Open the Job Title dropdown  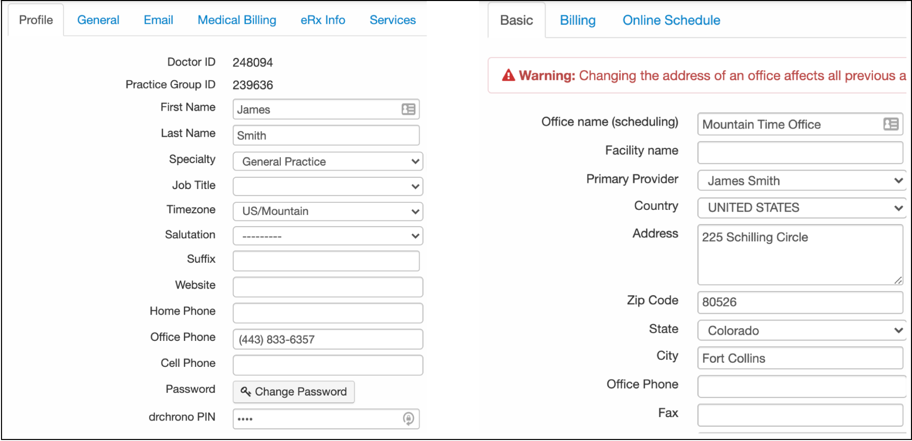[328, 186]
